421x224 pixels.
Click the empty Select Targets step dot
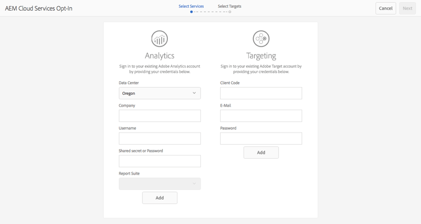[x=230, y=12]
